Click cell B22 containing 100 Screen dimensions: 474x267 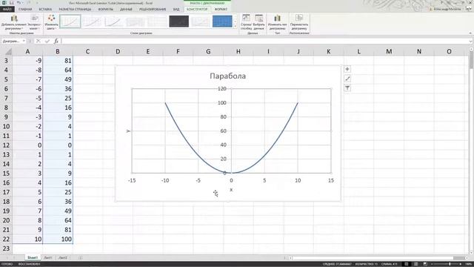[x=58, y=239]
